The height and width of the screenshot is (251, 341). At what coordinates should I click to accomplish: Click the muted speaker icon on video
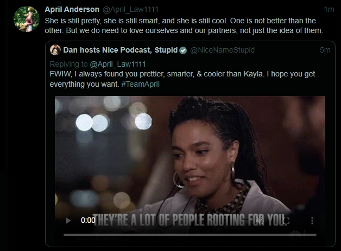[260, 221]
